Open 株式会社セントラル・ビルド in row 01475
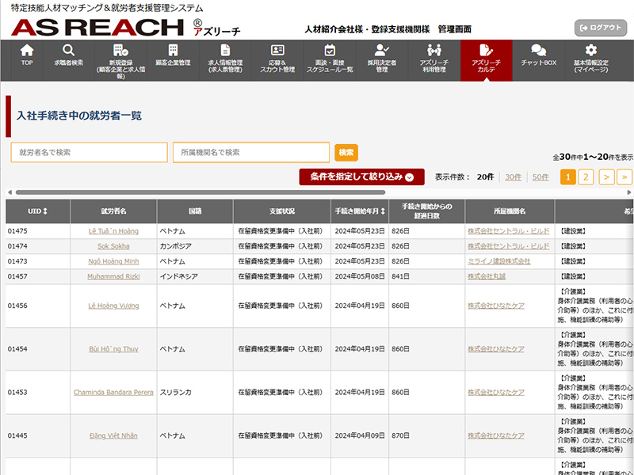Image resolution: width=634 pixels, height=475 pixels. point(508,231)
